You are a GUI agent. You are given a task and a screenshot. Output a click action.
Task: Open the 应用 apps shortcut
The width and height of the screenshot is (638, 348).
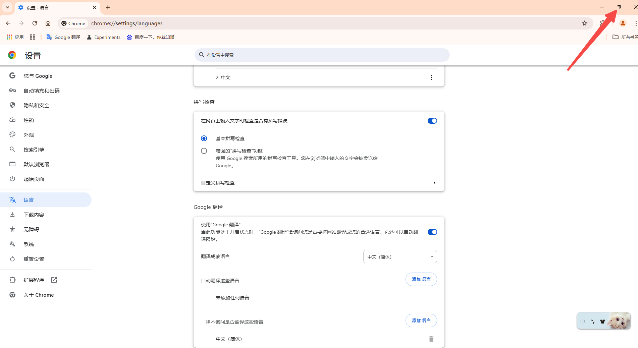click(x=15, y=37)
